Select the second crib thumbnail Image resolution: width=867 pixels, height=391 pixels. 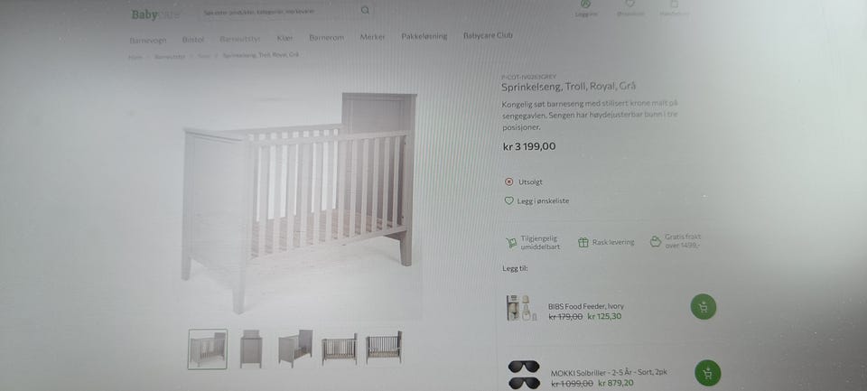click(x=251, y=349)
